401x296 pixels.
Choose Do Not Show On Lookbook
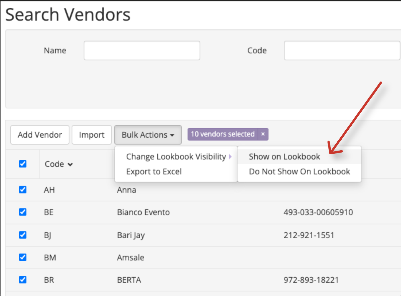pos(299,172)
